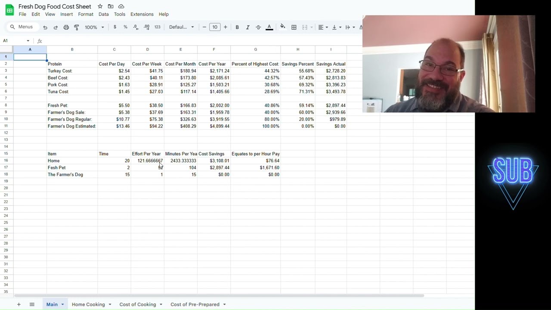Open the Tools menu
This screenshot has height=310, width=551.
(x=120, y=14)
